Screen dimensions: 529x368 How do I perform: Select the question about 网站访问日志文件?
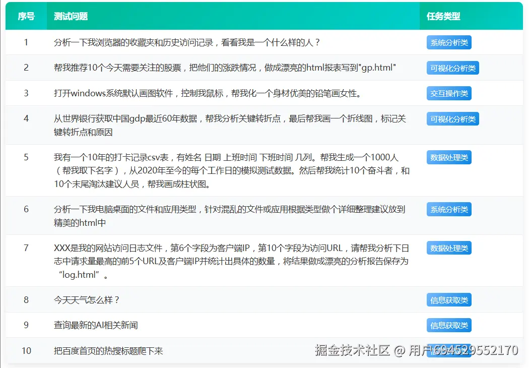[x=231, y=261]
